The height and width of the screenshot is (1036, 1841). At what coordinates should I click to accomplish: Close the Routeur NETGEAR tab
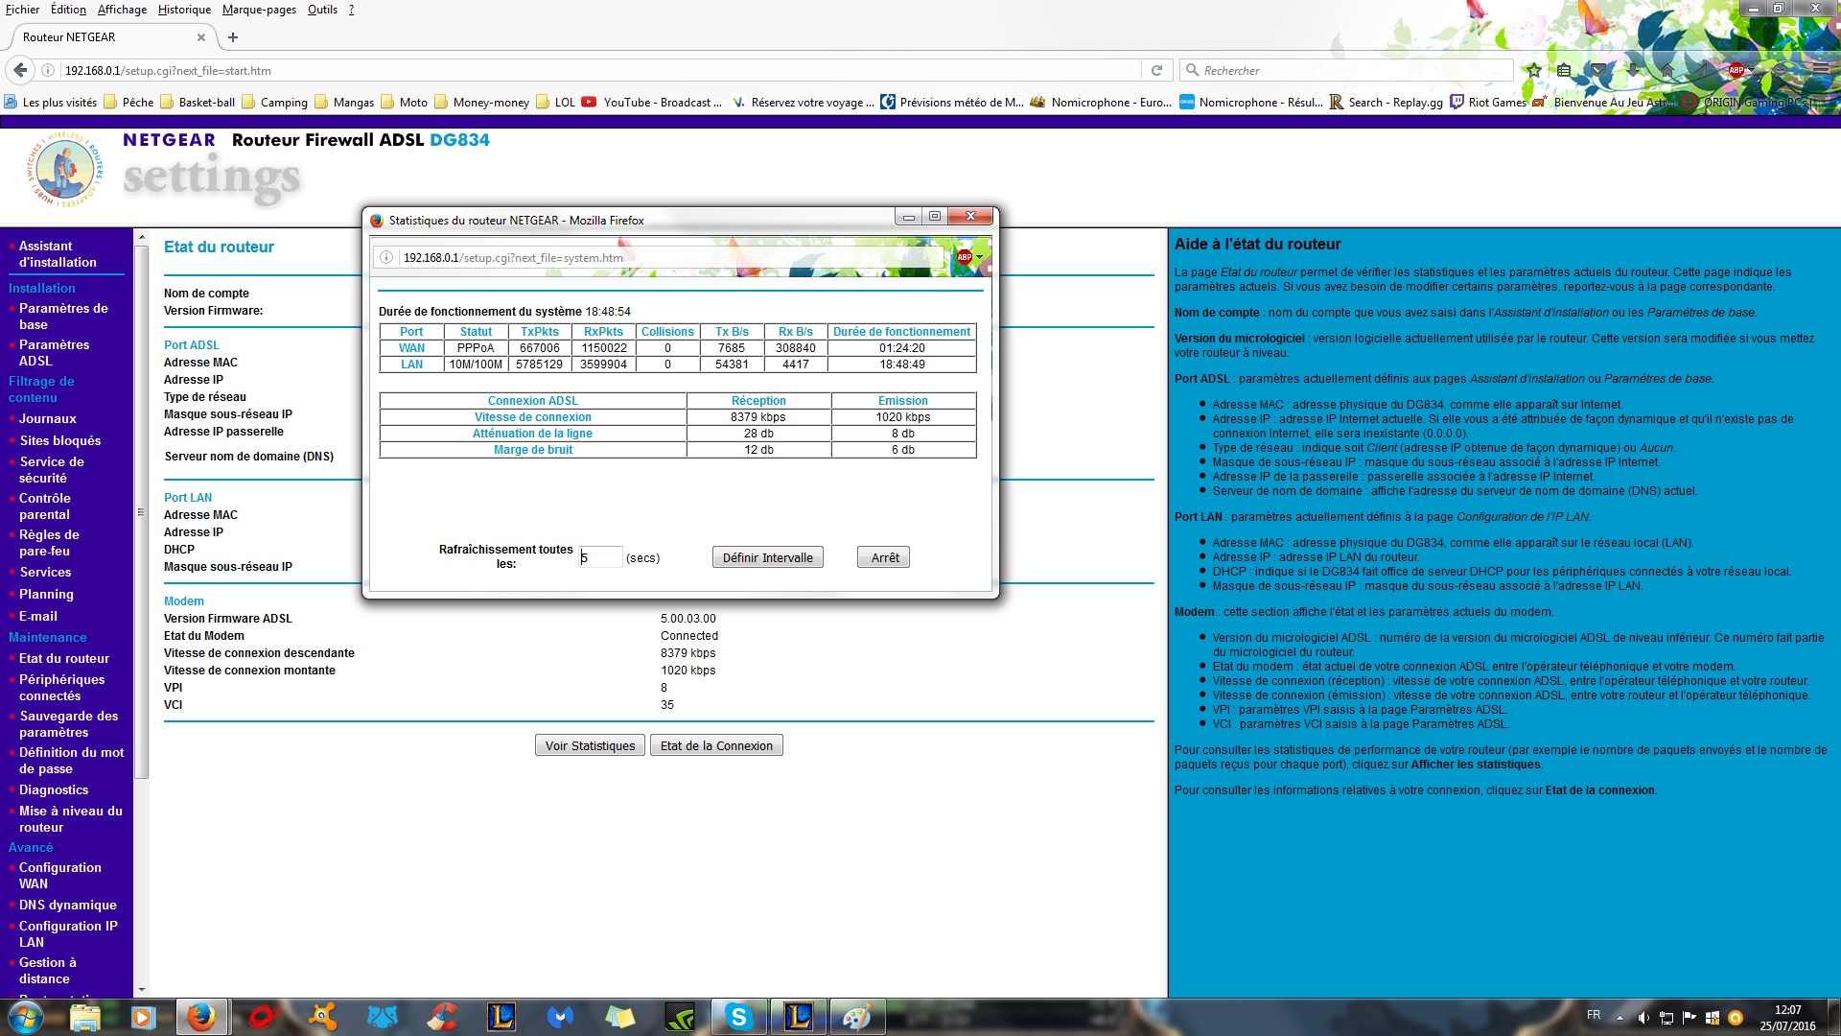pos(201,37)
